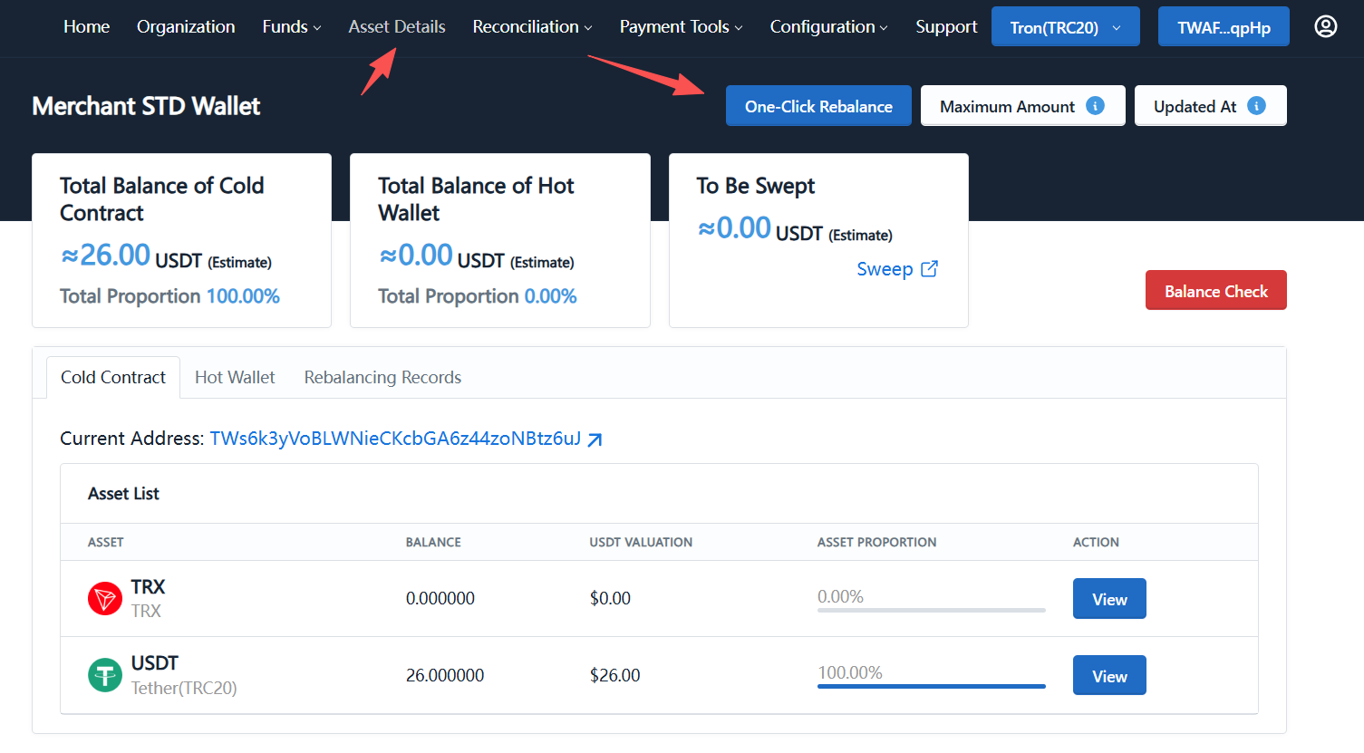Open the Payment Tools dropdown
Viewport: 1364px width, 753px height.
[x=681, y=27]
